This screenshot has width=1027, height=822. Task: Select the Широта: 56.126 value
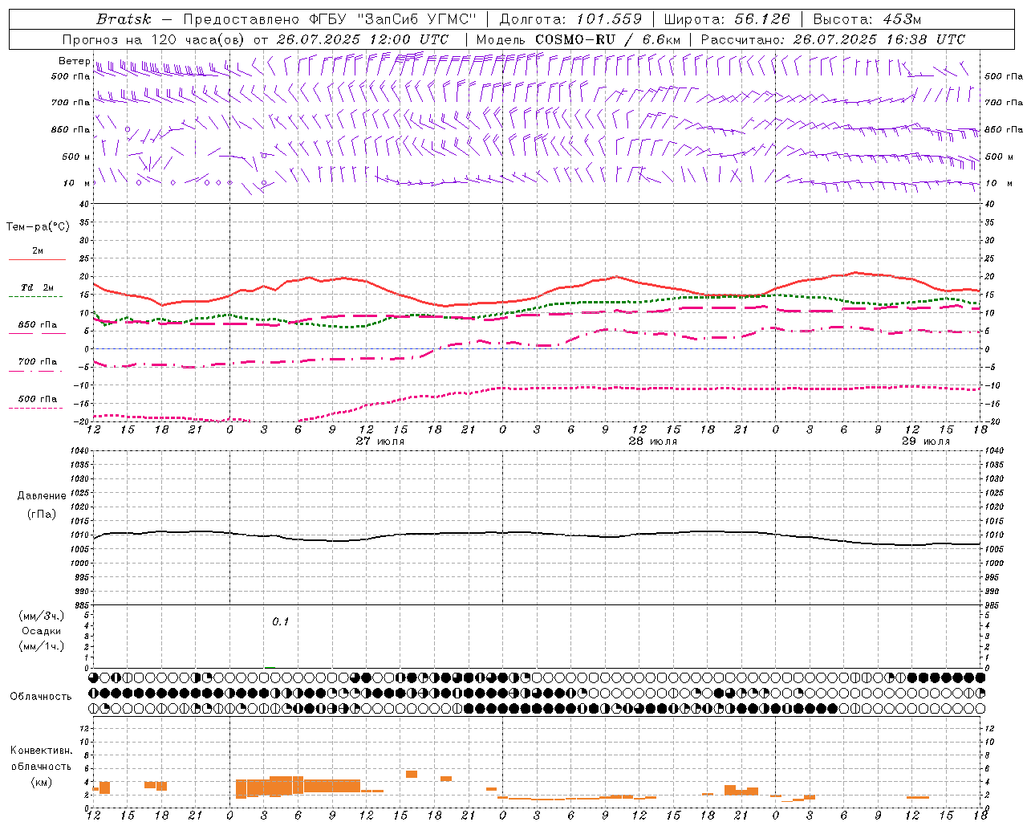point(726,19)
